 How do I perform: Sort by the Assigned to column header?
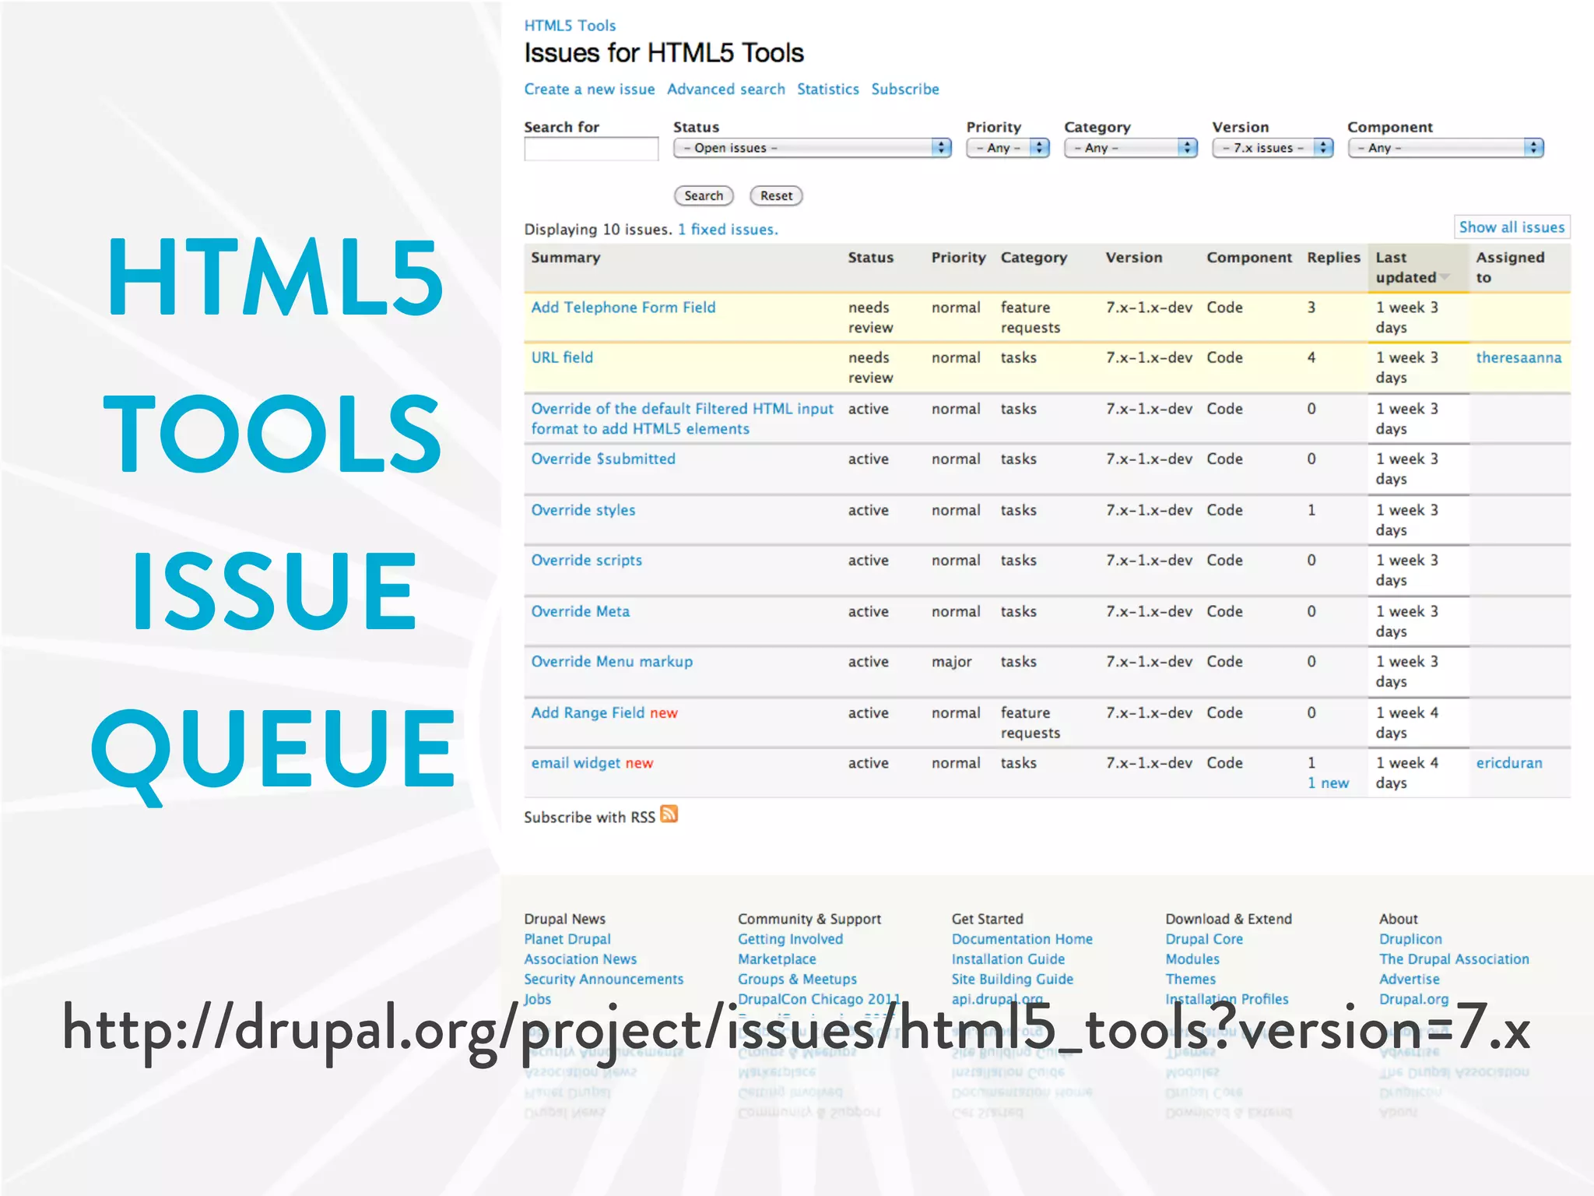tap(1510, 268)
